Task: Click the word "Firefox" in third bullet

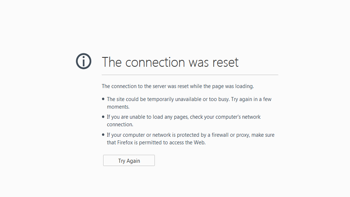Action: [x=127, y=142]
